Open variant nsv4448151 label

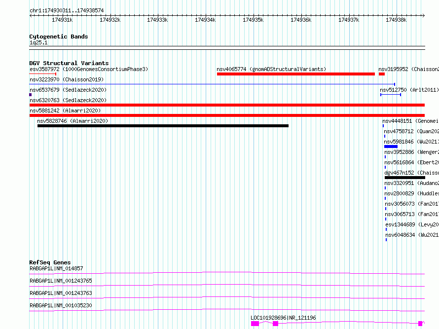point(410,121)
